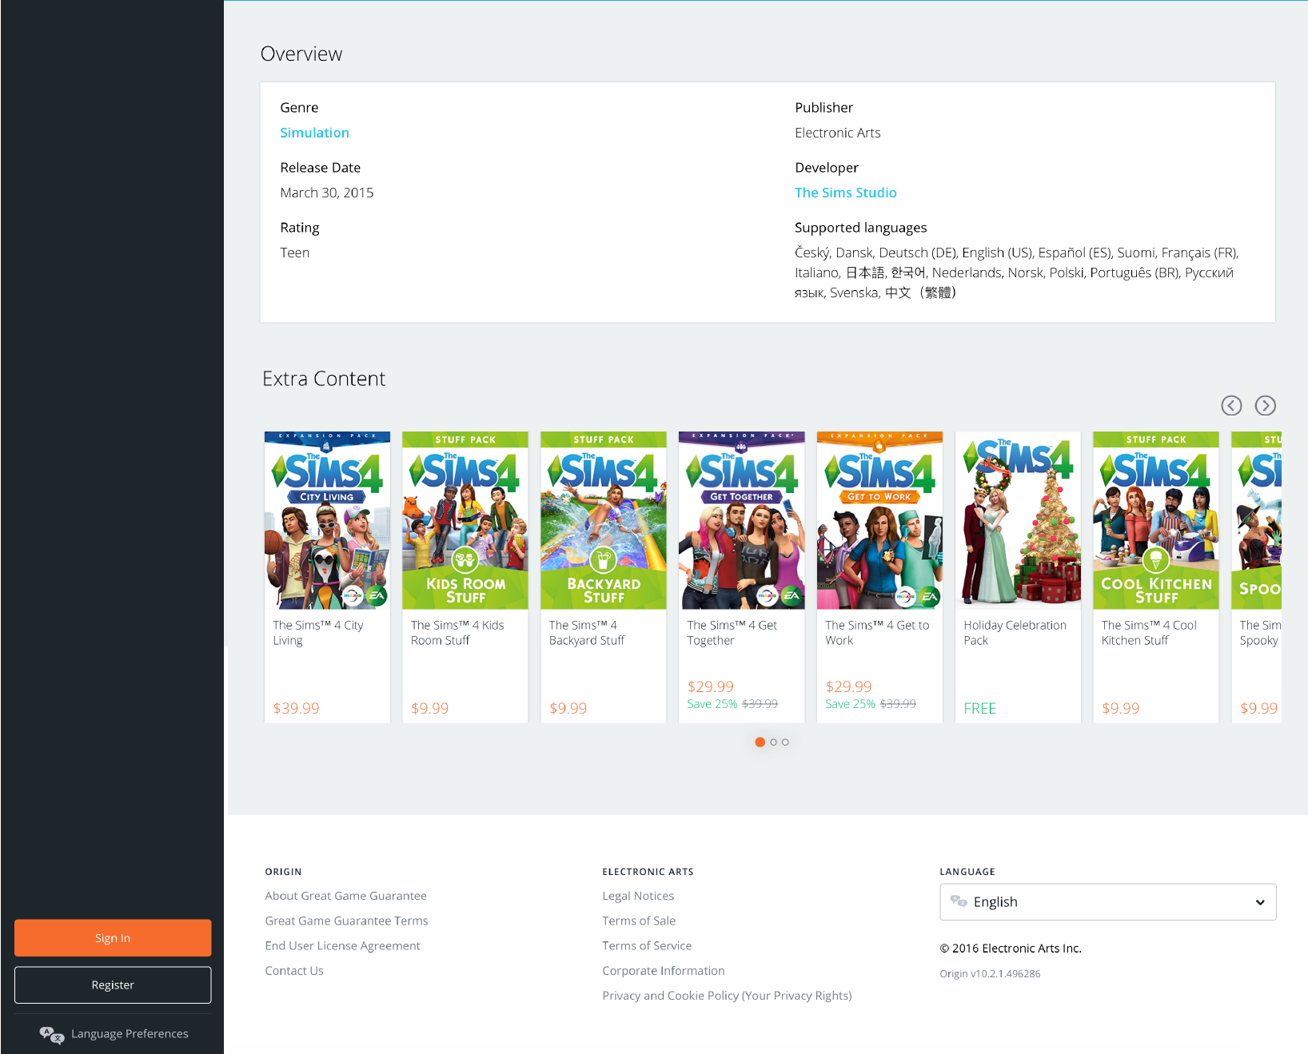Click the Language Preferences speech bubble icon
This screenshot has height=1054, width=1308.
tap(52, 1035)
